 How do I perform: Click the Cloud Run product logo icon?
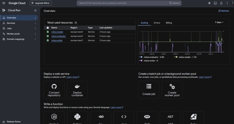(4, 10)
